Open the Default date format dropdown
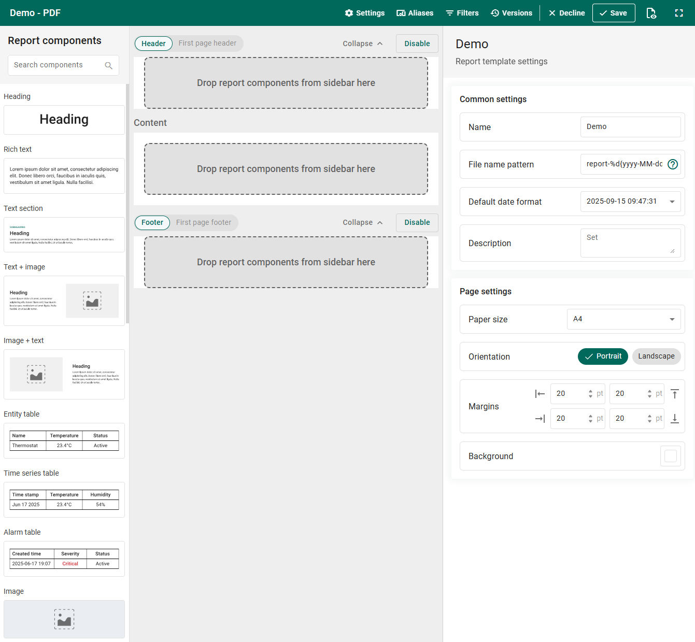The height and width of the screenshot is (642, 695). coord(630,202)
